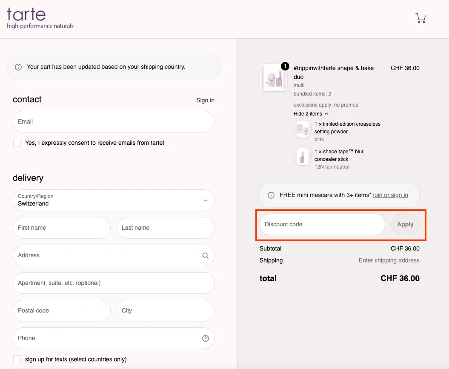Click the search icon in the Address field

click(x=206, y=255)
